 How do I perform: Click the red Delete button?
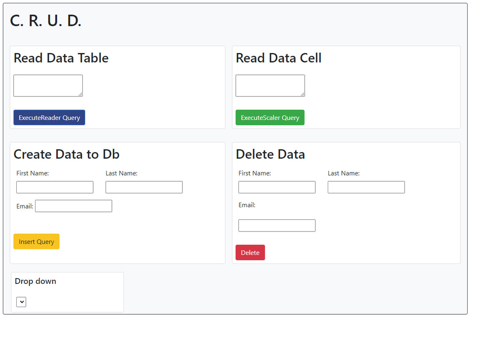point(250,252)
